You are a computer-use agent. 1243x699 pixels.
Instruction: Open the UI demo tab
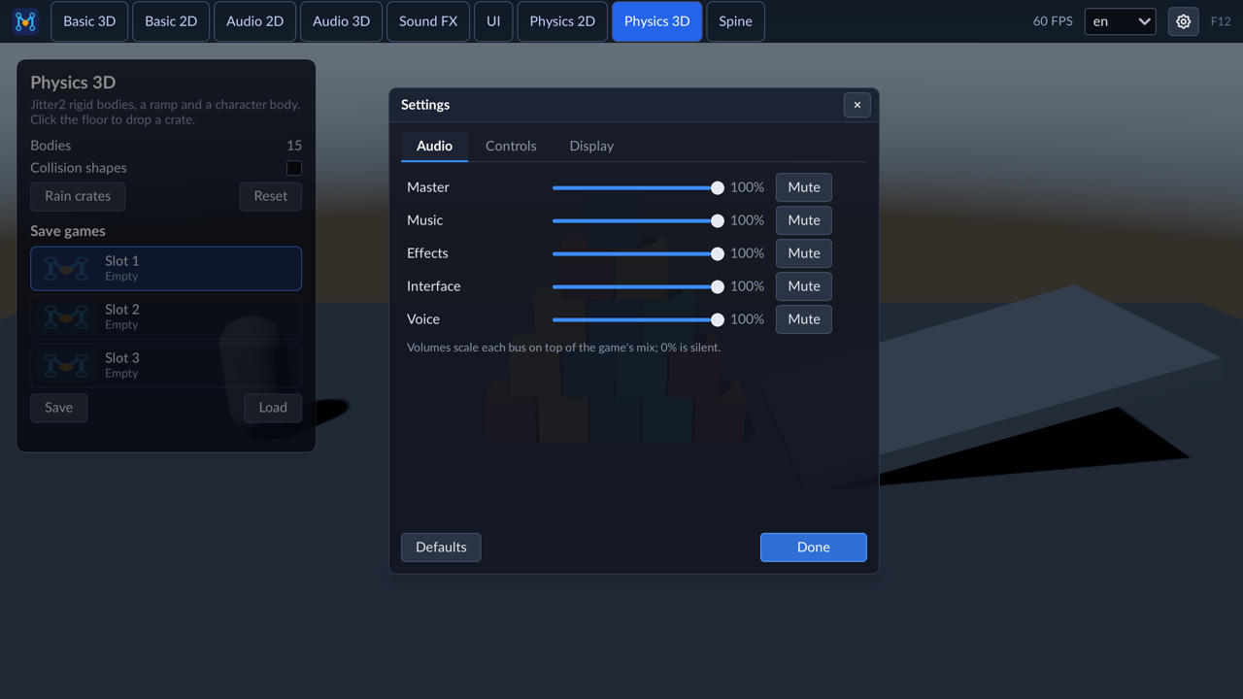click(x=493, y=21)
